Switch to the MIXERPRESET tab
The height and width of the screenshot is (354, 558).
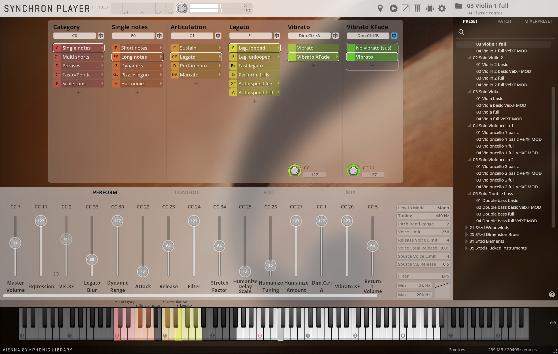click(x=538, y=21)
